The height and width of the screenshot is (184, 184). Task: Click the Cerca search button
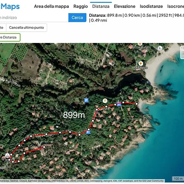click(x=77, y=18)
